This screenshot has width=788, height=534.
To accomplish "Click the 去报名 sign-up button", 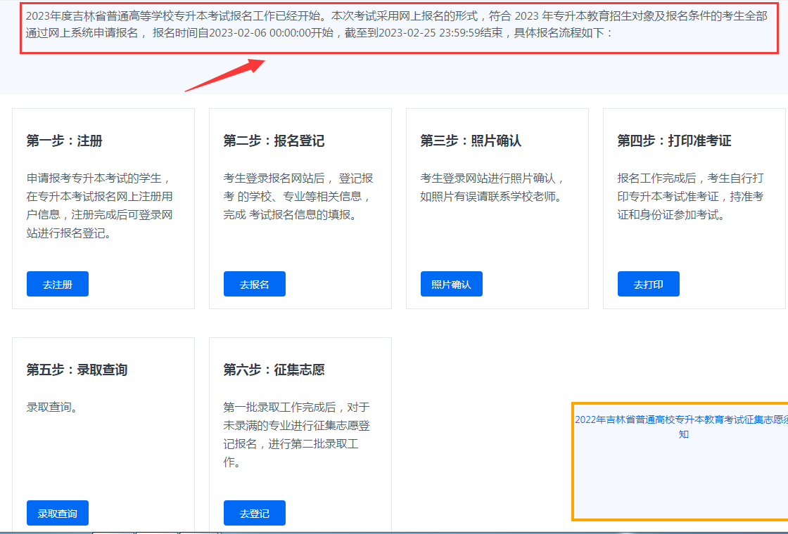I will pos(254,283).
